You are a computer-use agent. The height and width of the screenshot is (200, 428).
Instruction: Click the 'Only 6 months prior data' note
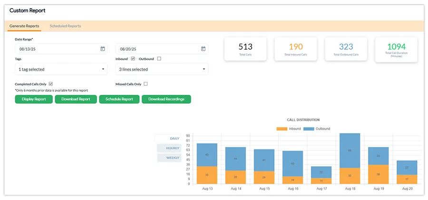click(x=51, y=91)
